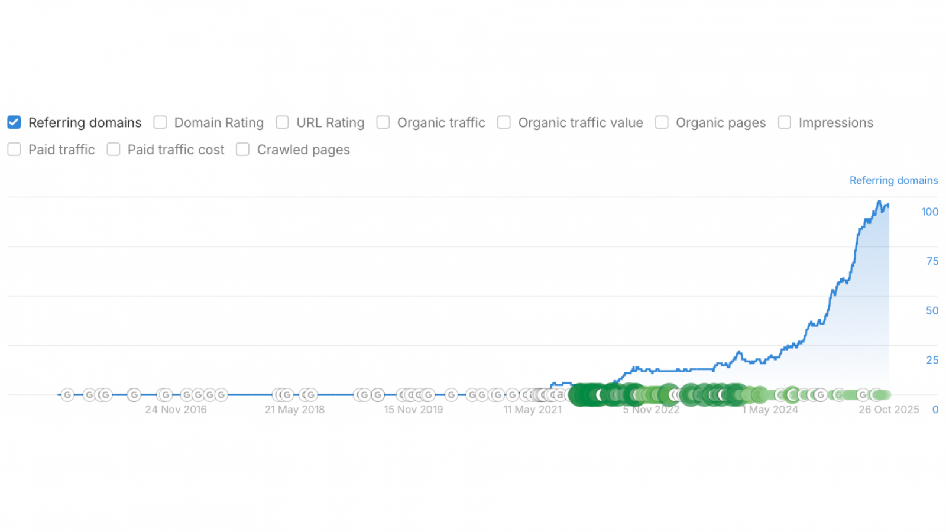Select the Paid traffic checkbox
This screenshot has width=946, height=532.
point(14,150)
